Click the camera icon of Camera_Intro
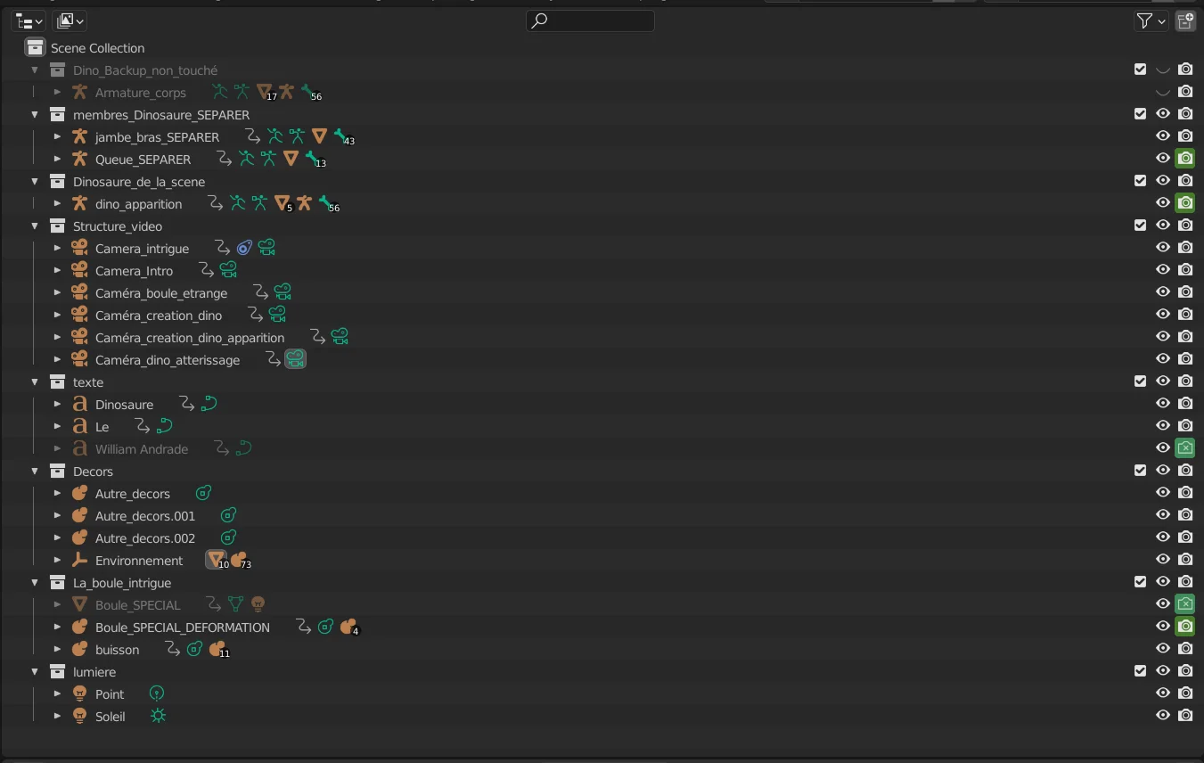The height and width of the screenshot is (763, 1204). coord(79,271)
